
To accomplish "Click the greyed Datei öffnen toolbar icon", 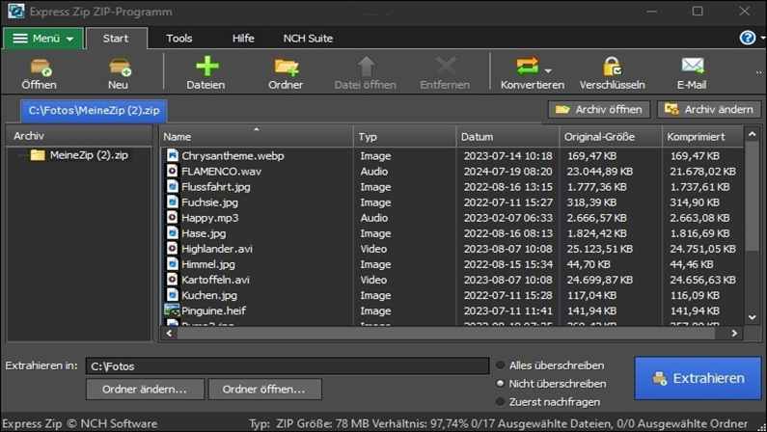I will pos(366,67).
